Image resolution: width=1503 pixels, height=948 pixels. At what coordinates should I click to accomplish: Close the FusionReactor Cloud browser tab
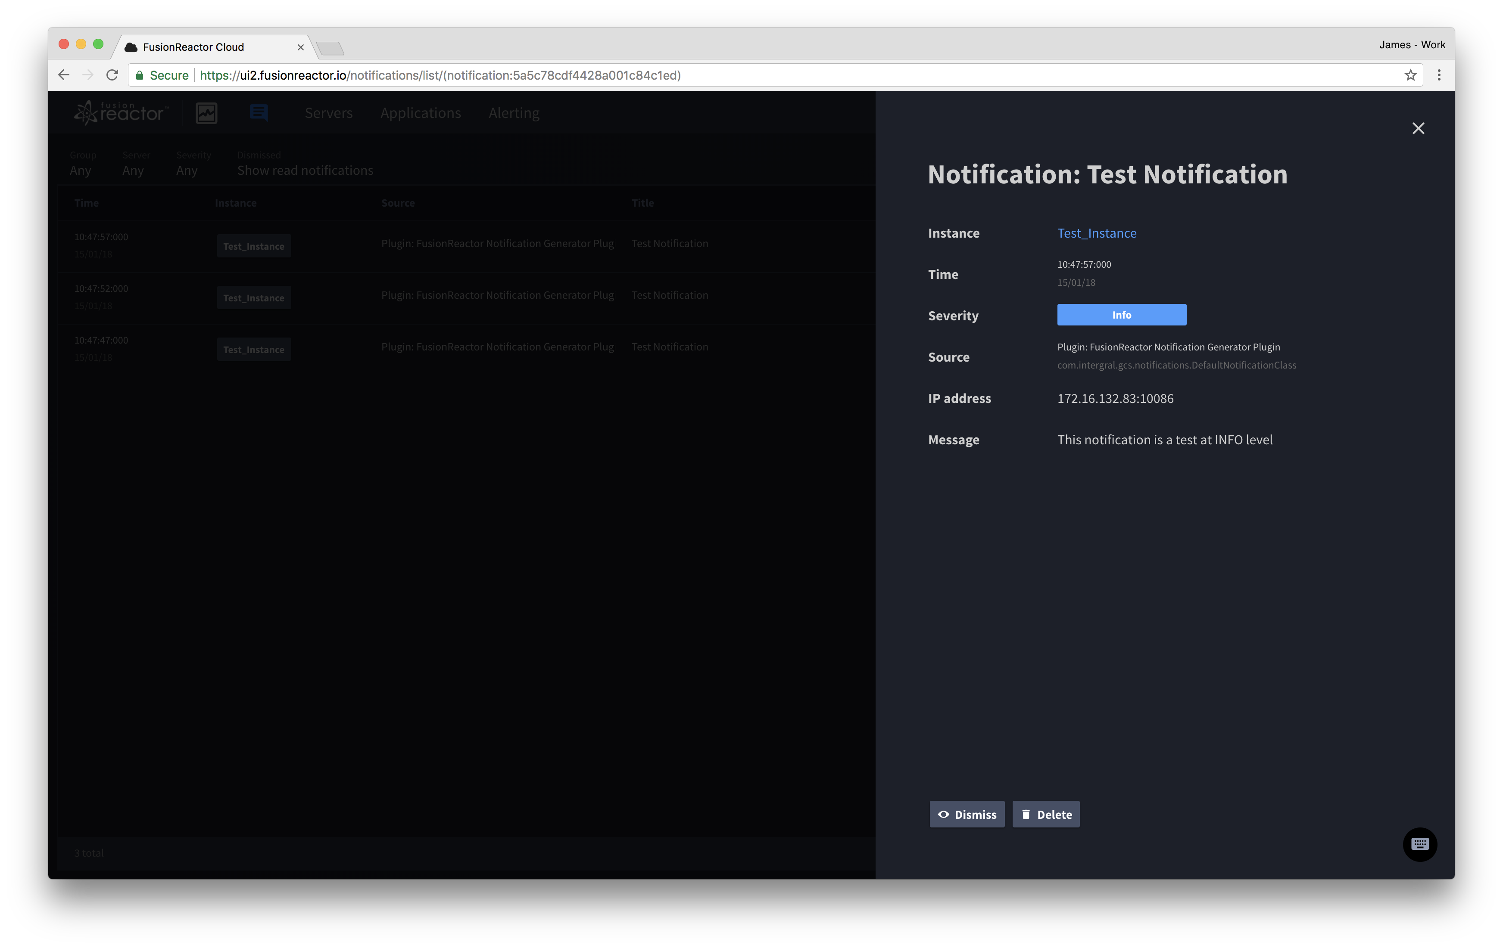tap(300, 47)
